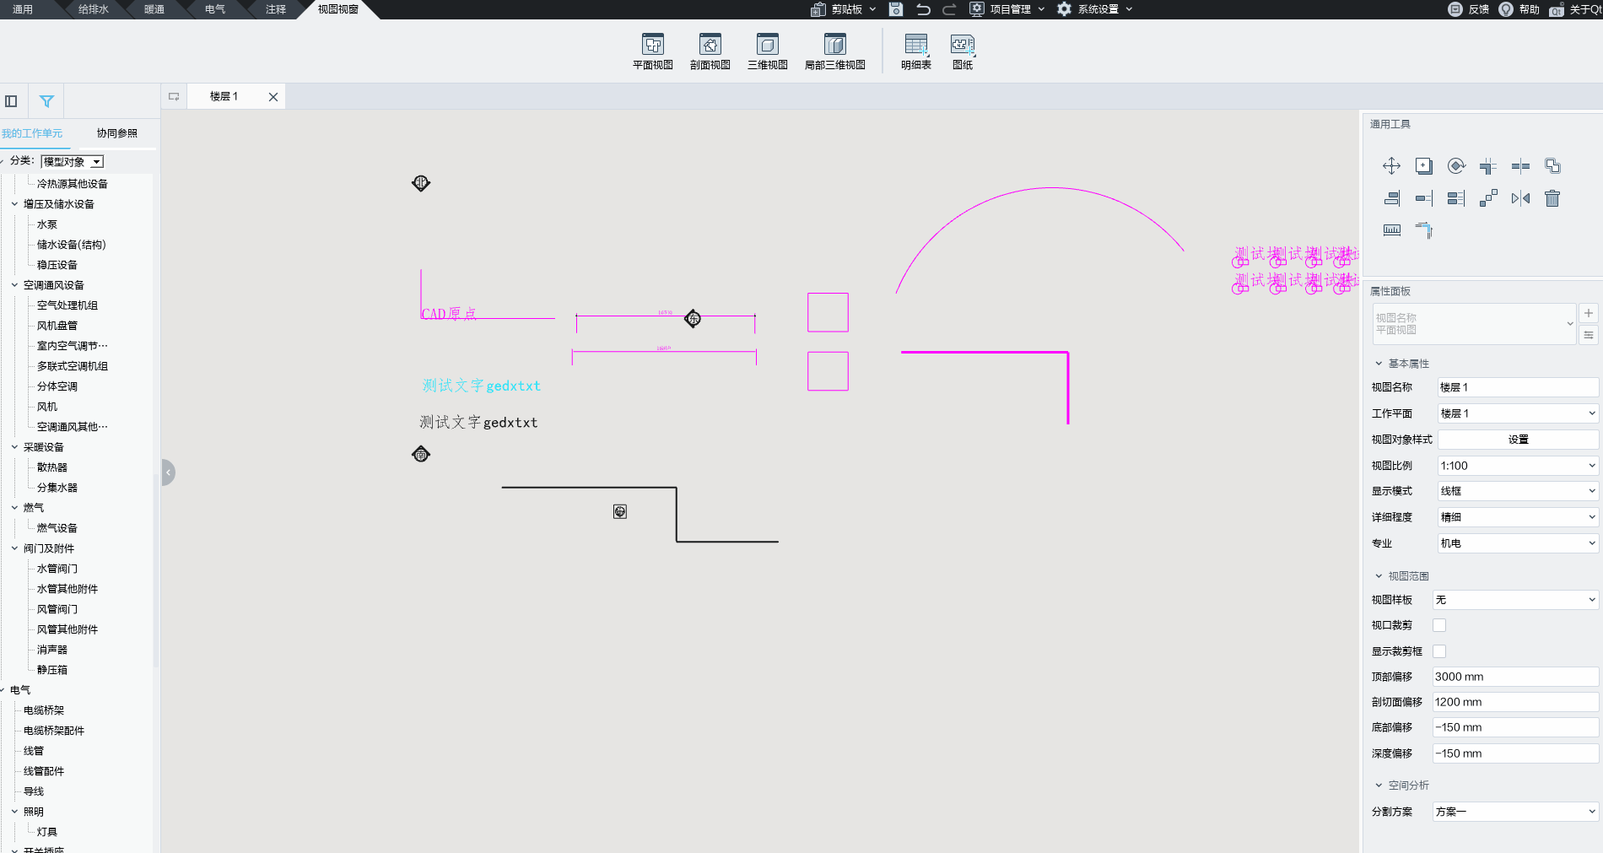Open 平面视图 plan view
The width and height of the screenshot is (1603, 853).
(653, 51)
